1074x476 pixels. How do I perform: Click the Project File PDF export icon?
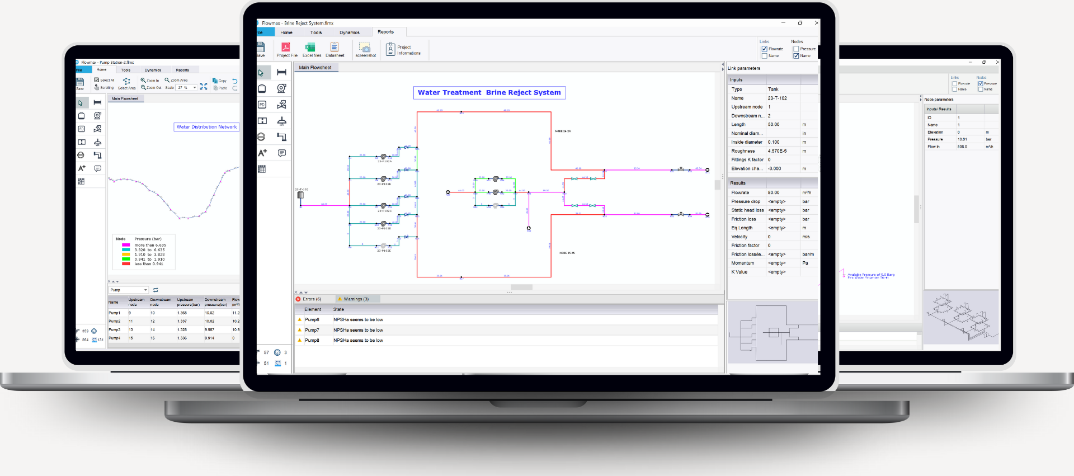click(x=286, y=48)
